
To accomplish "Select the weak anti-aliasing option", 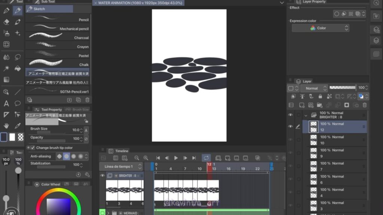I will click(67, 156).
